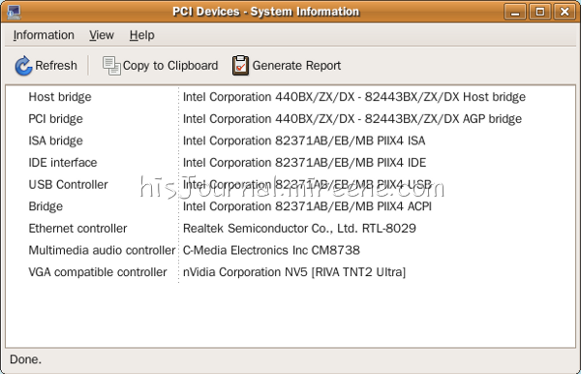Maximize the System Information window
The image size is (581, 374).
pos(539,12)
